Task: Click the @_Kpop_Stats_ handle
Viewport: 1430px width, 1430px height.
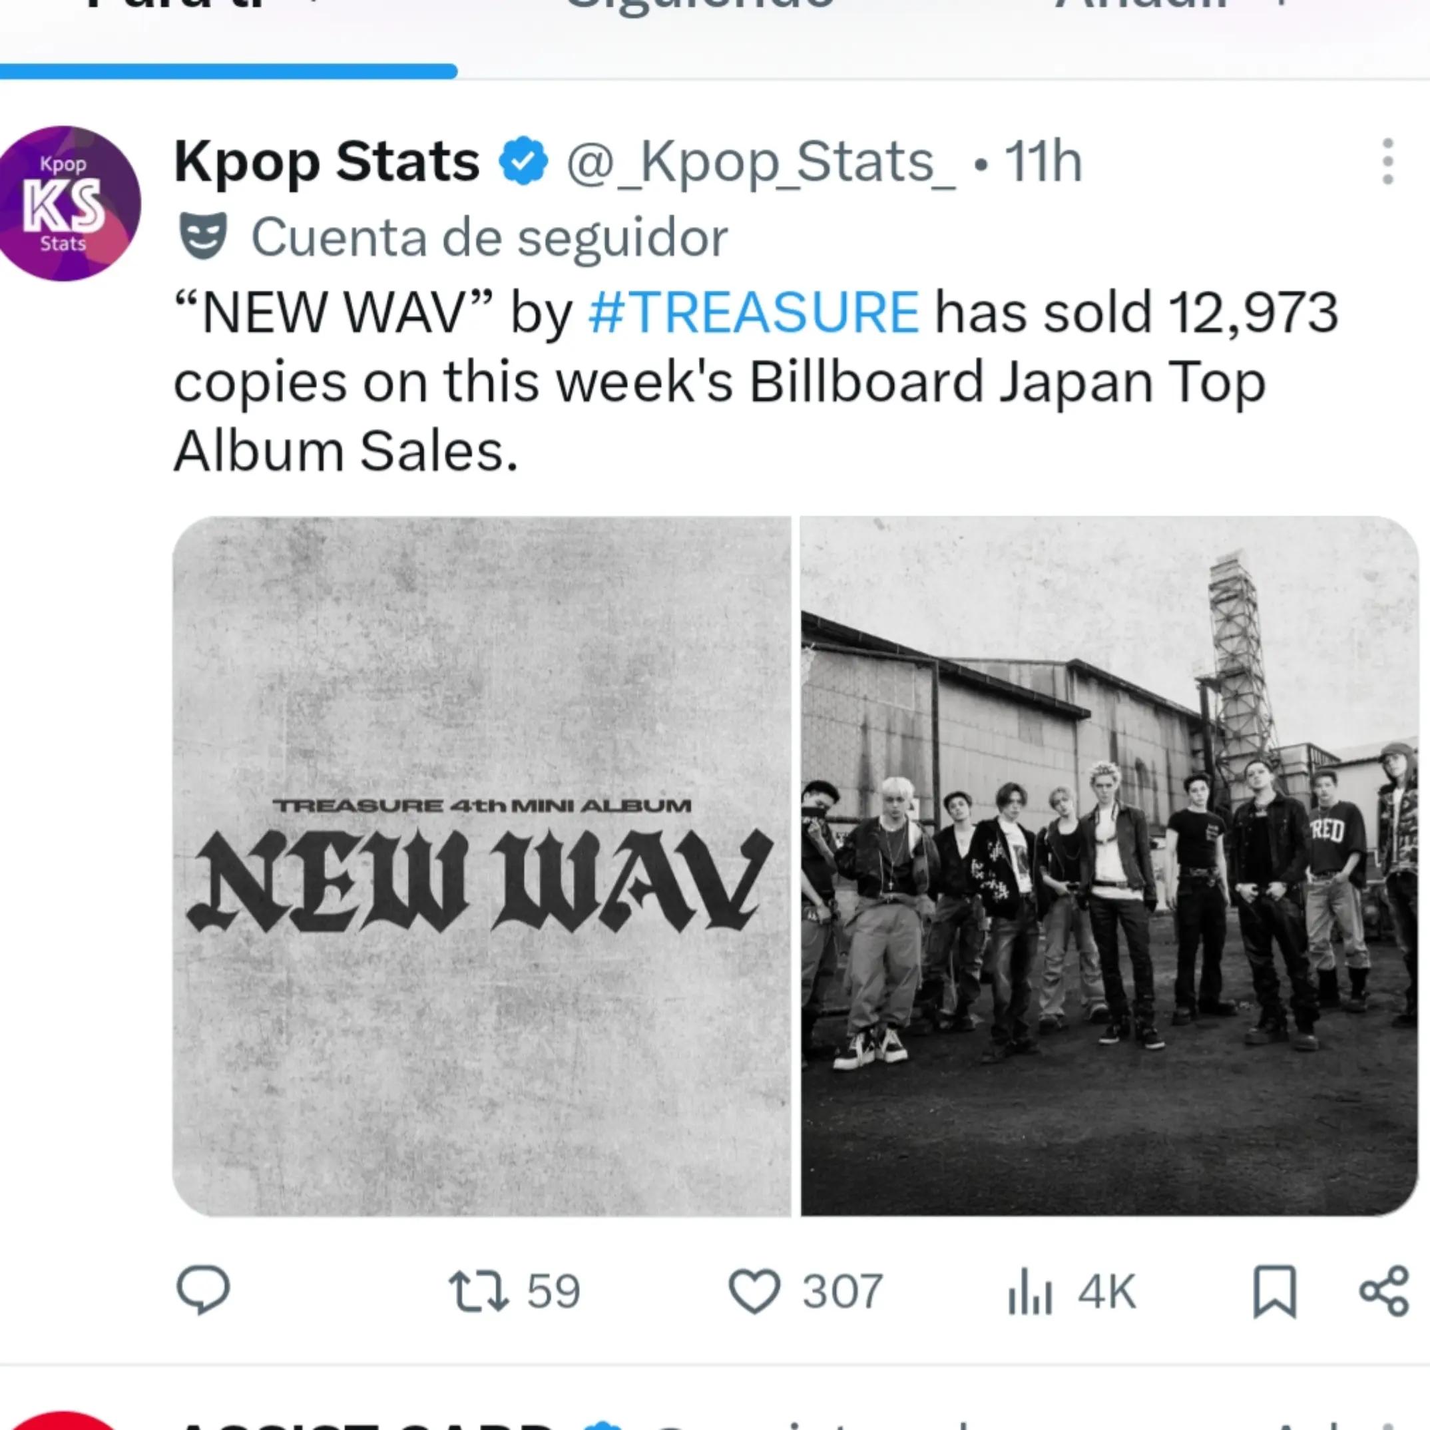Action: (761, 162)
